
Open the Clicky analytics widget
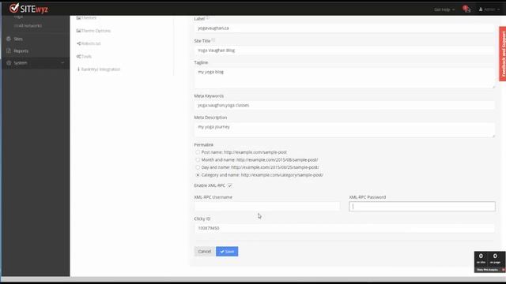(489, 262)
